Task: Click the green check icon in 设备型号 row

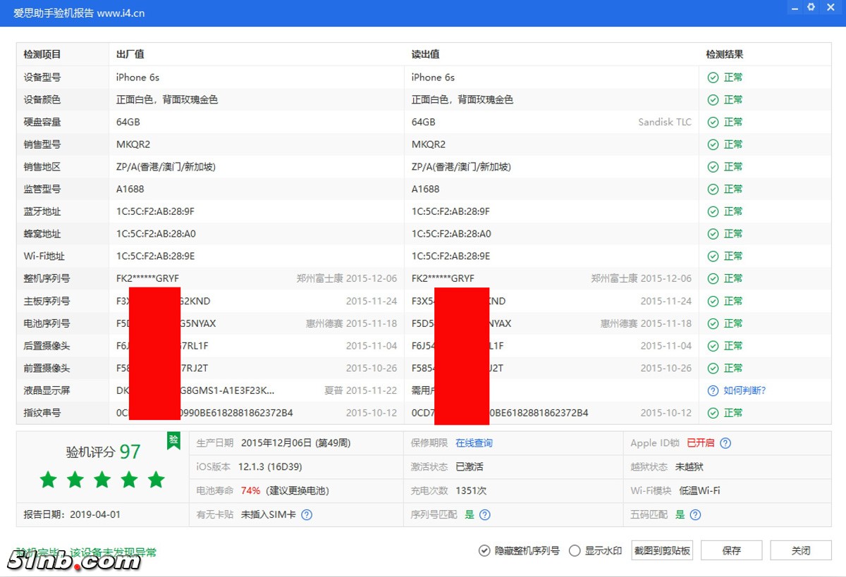Action: click(713, 77)
